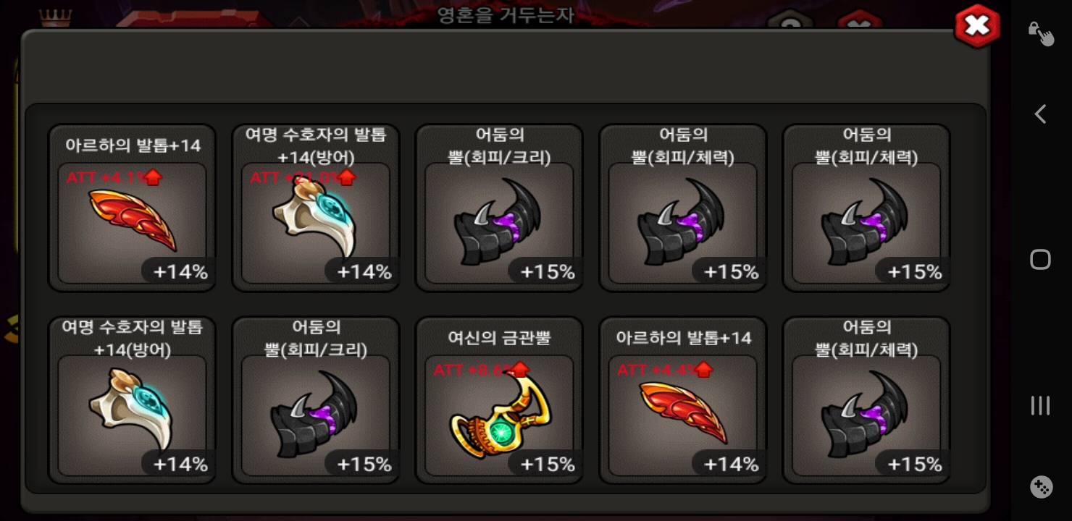The image size is (1072, 521).
Task: Select 아르하의 발톱+14 showing ATT +4.4%
Action: 683,401
